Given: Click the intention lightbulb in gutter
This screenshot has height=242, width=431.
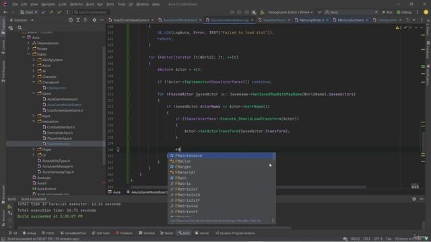Looking at the screenshot, I should [118, 150].
